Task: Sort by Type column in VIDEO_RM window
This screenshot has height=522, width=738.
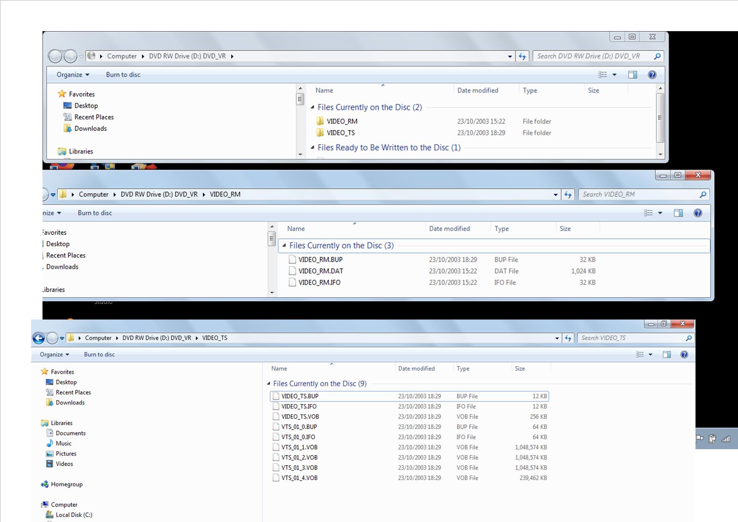Action: [502, 229]
